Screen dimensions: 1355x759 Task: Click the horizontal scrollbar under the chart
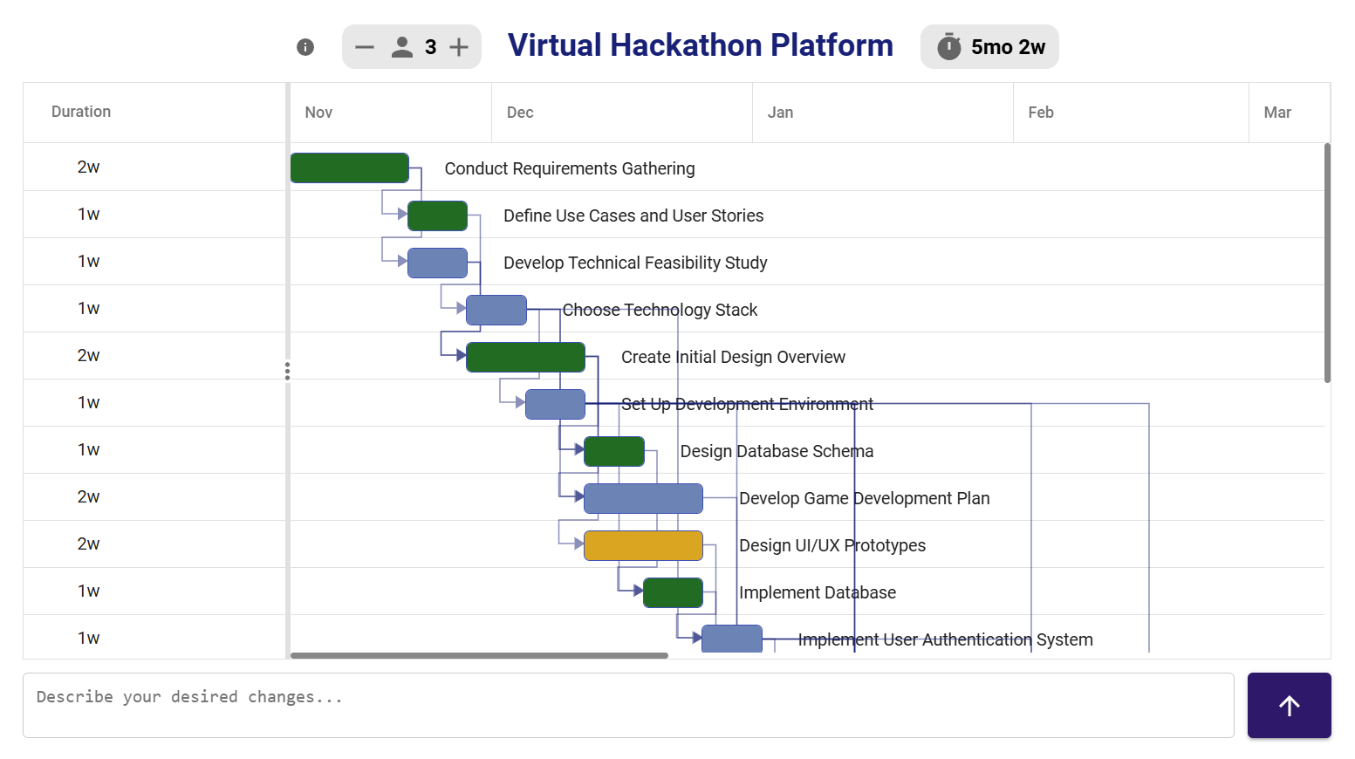click(479, 655)
